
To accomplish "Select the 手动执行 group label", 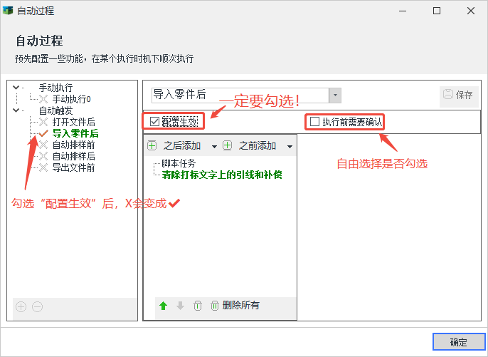I will (x=55, y=88).
